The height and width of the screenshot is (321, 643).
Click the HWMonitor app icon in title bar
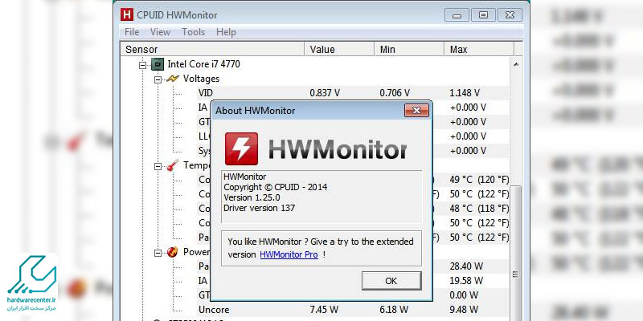point(129,14)
